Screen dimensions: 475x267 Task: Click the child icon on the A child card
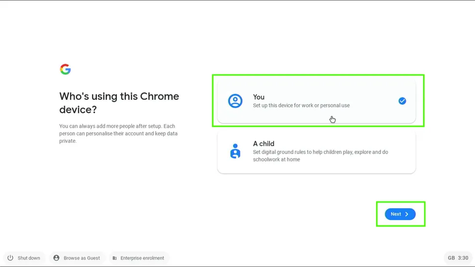point(235,151)
